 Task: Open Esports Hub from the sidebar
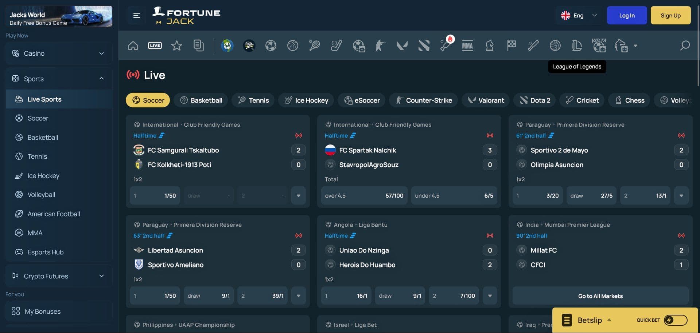coord(45,252)
